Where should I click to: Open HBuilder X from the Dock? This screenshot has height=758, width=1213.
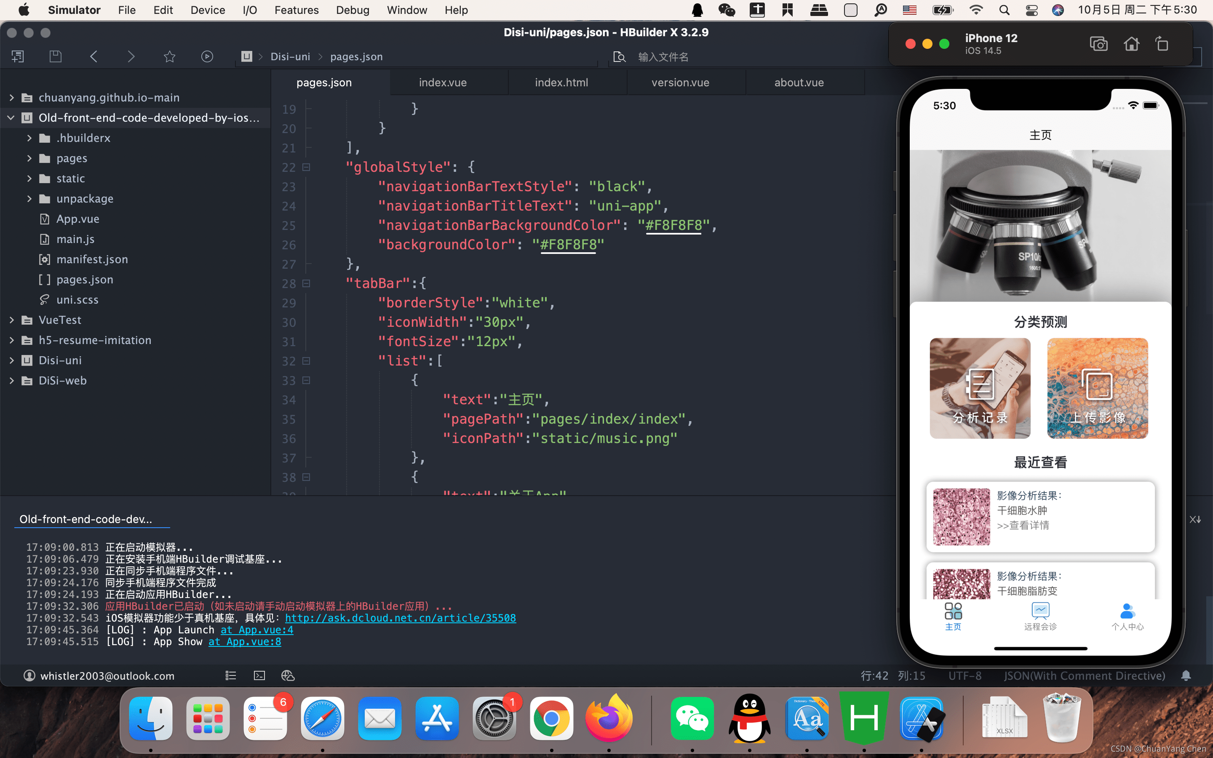click(x=865, y=718)
